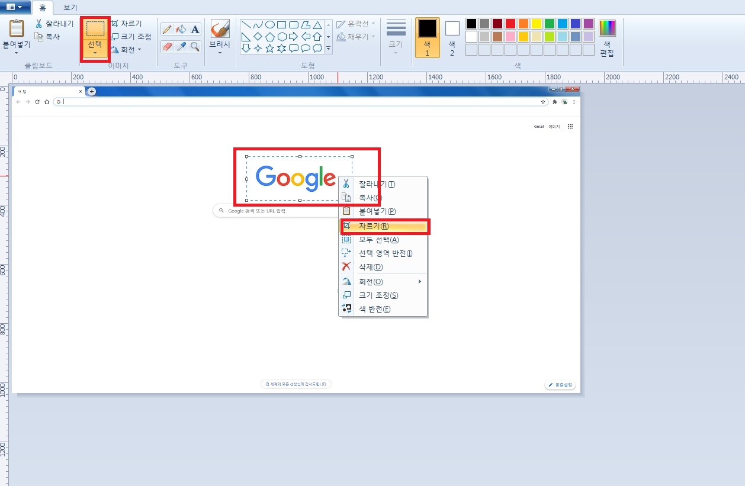745x486 pixels.
Task: Choose Crop 자르기(R) in context menu
Action: point(383,226)
